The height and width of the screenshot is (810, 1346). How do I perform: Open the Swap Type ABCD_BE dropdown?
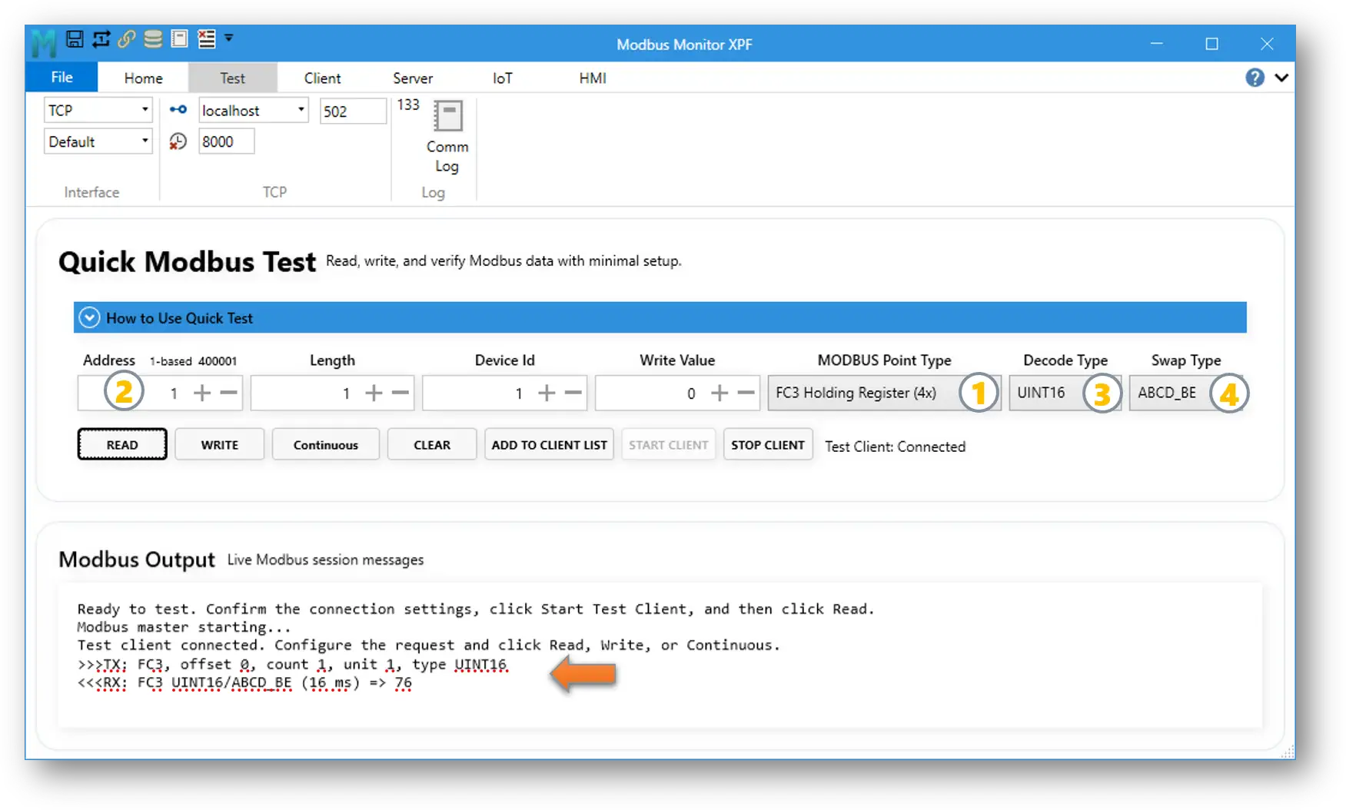[x=1187, y=393]
